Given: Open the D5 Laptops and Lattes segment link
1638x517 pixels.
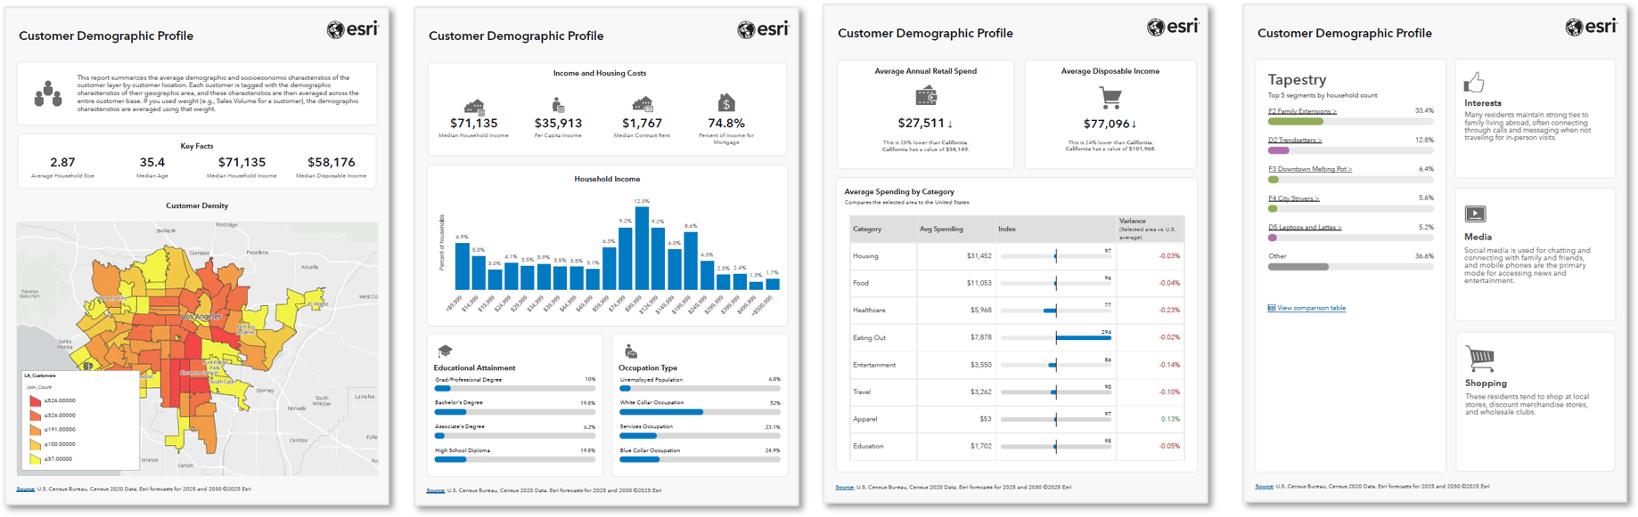Looking at the screenshot, I should click(1305, 227).
